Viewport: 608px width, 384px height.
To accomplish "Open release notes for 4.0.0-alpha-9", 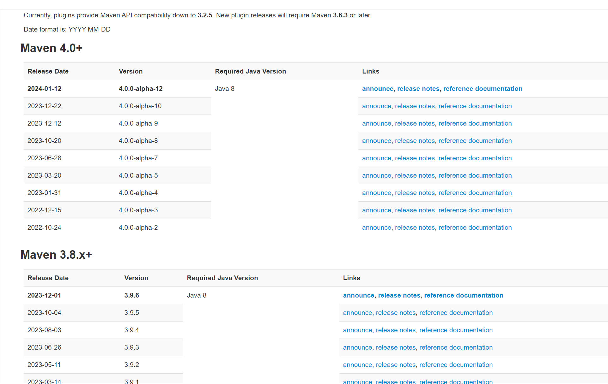I will pyautogui.click(x=415, y=123).
